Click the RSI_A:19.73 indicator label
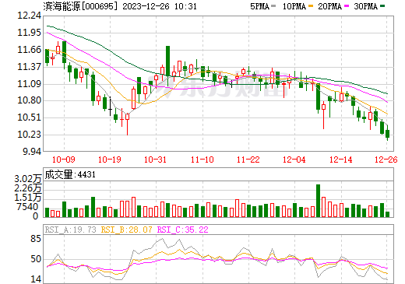 tap(70, 230)
